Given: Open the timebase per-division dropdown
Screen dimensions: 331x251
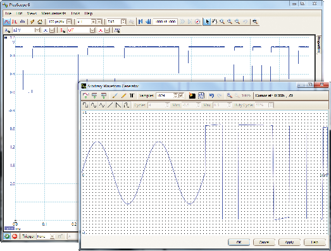Looking at the screenshot, I should [x=69, y=21].
